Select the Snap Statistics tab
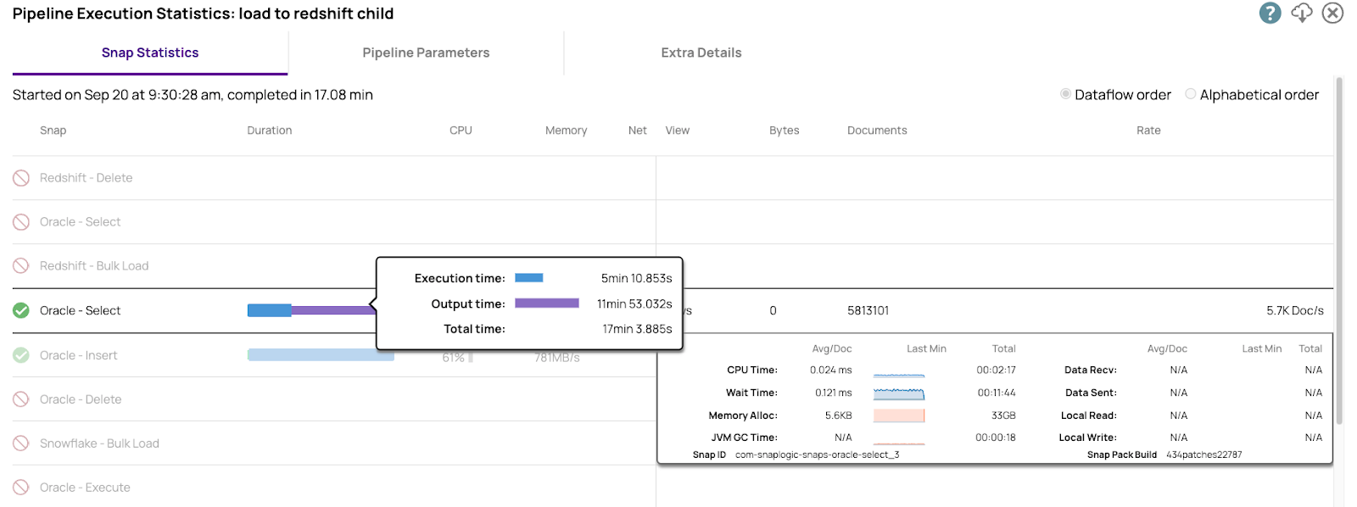The height and width of the screenshot is (507, 1357). pyautogui.click(x=150, y=53)
